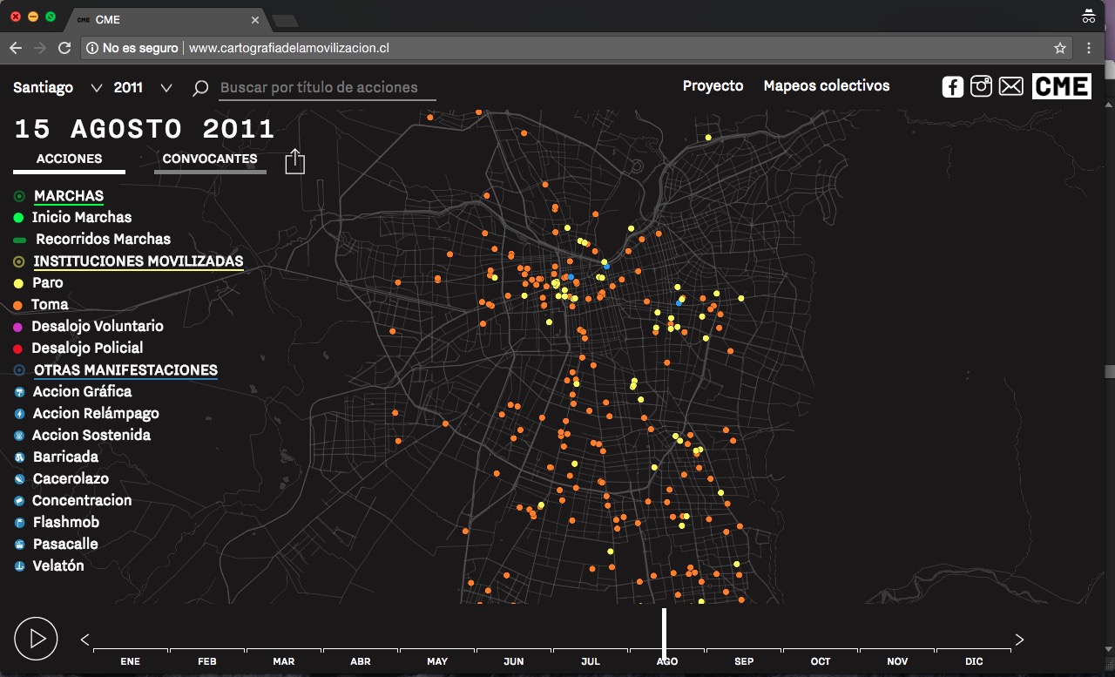Click the Flashmob icon

click(19, 523)
